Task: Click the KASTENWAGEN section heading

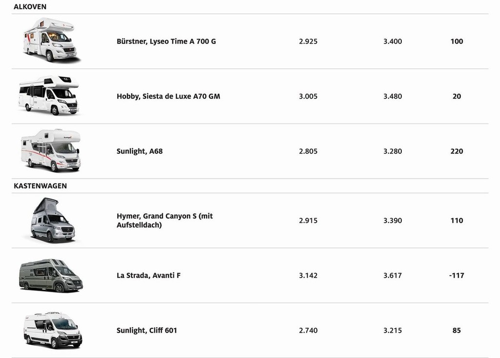Action: (40, 186)
